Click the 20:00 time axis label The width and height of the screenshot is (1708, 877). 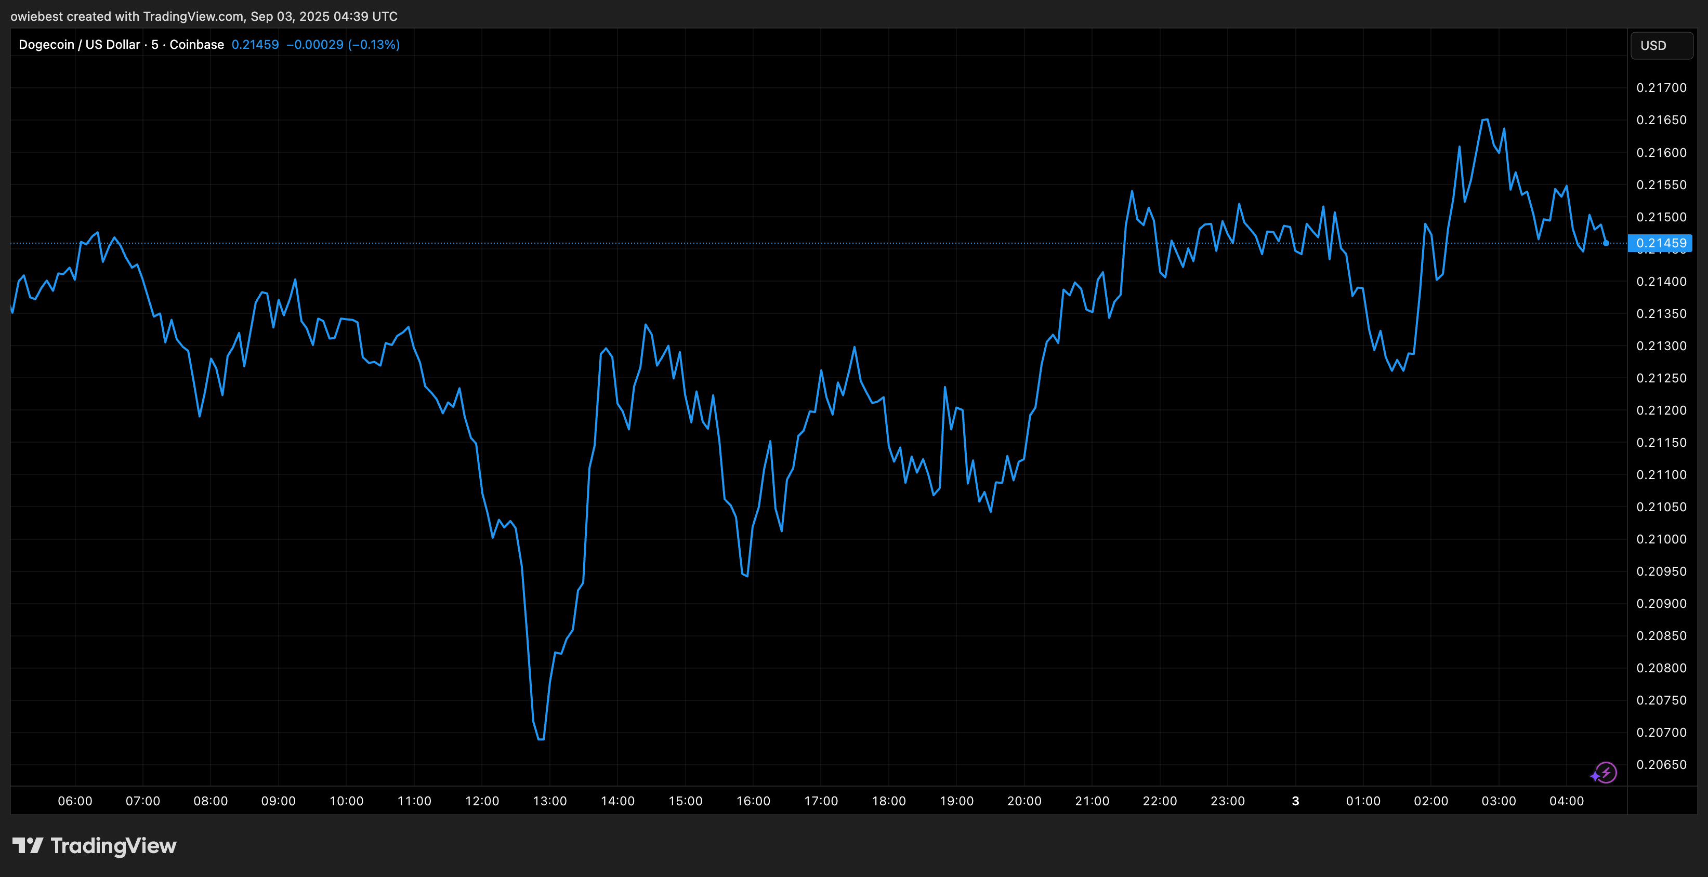[1024, 801]
